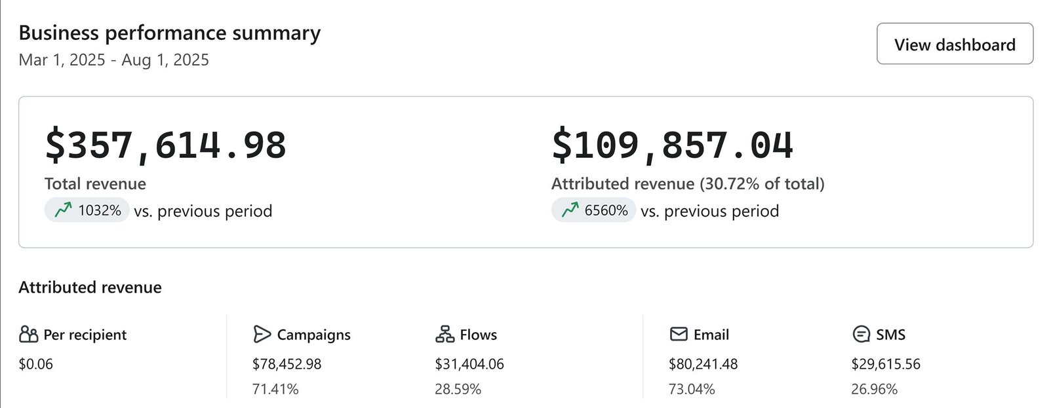Click the Per recipient people icon
Screen dimensions: 1049x408
point(28,335)
